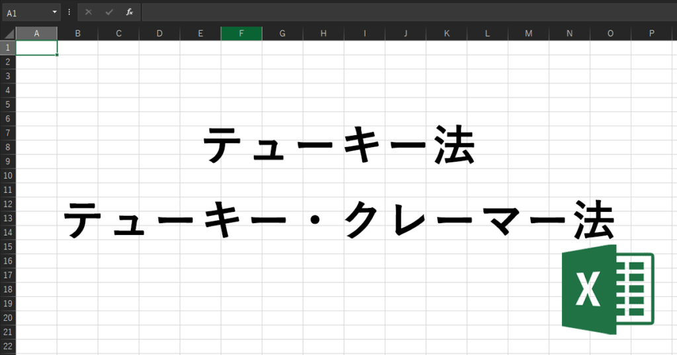
Task: Click the Cancel X icon in formula bar
Action: pyautogui.click(x=89, y=13)
